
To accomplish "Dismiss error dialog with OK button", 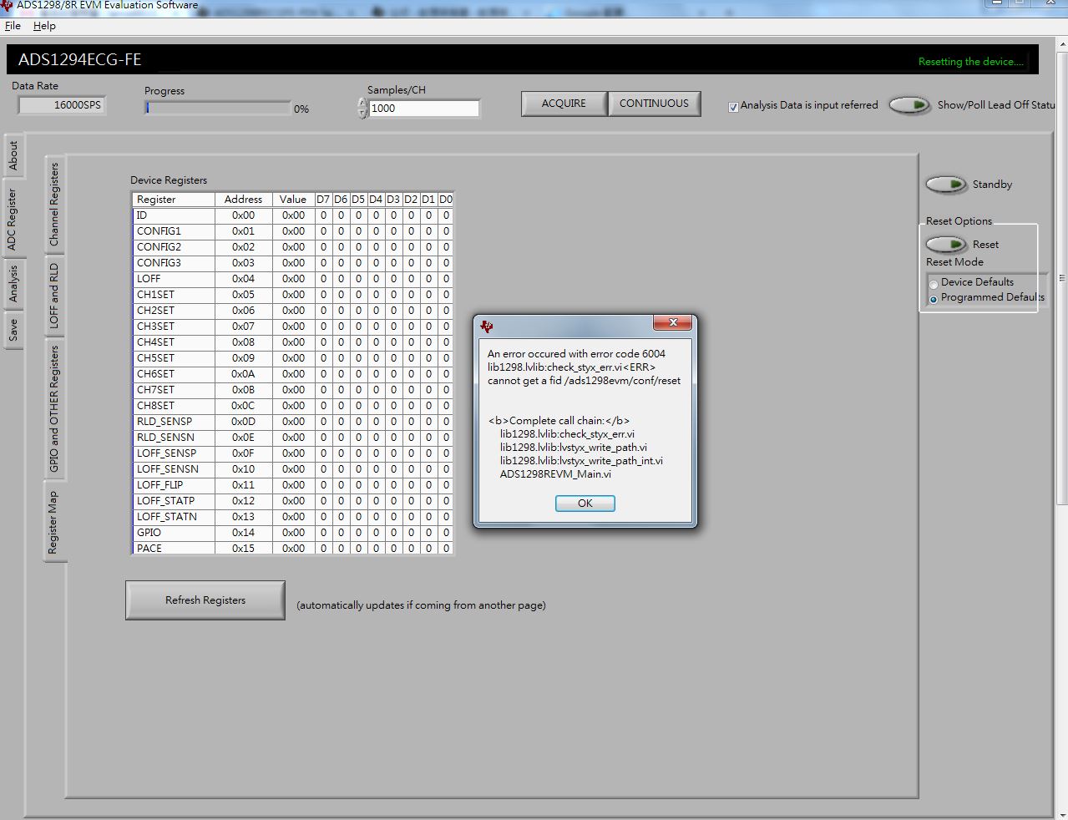I will click(x=585, y=504).
